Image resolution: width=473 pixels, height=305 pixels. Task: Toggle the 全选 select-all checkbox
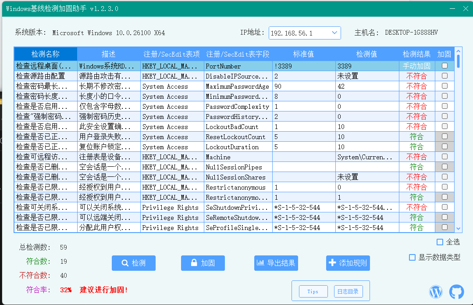[440, 242]
